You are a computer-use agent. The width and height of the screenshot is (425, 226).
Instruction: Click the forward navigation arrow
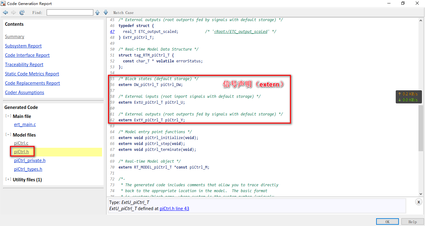coord(13,12)
